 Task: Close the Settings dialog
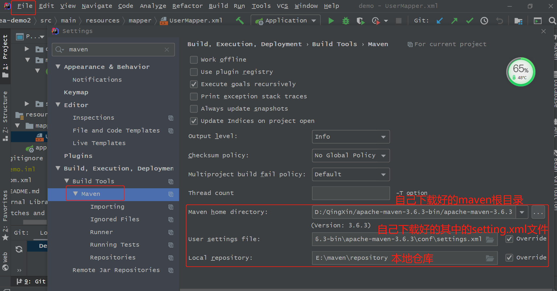[544, 31]
